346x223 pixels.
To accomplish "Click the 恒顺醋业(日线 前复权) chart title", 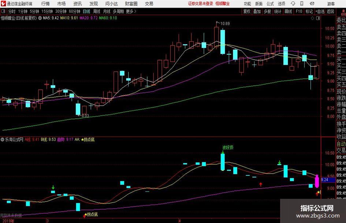I will tap(19, 18).
